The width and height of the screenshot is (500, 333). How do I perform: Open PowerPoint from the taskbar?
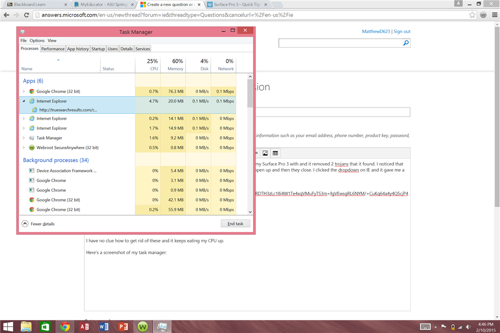click(x=123, y=327)
